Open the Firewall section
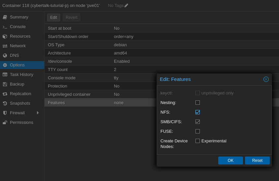Viewport: 279px width, 181px height. [22, 113]
